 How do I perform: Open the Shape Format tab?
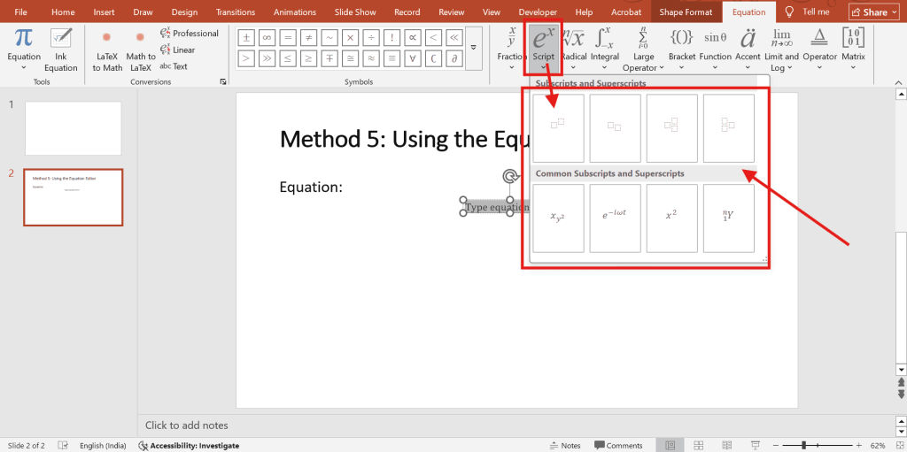pos(686,12)
